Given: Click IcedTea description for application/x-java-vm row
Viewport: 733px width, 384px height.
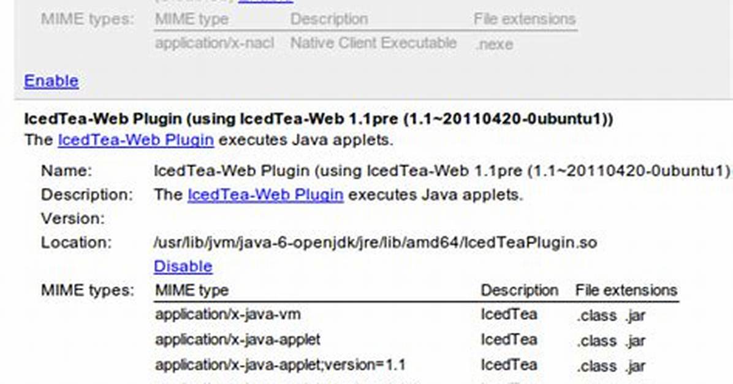Looking at the screenshot, I should tap(509, 314).
